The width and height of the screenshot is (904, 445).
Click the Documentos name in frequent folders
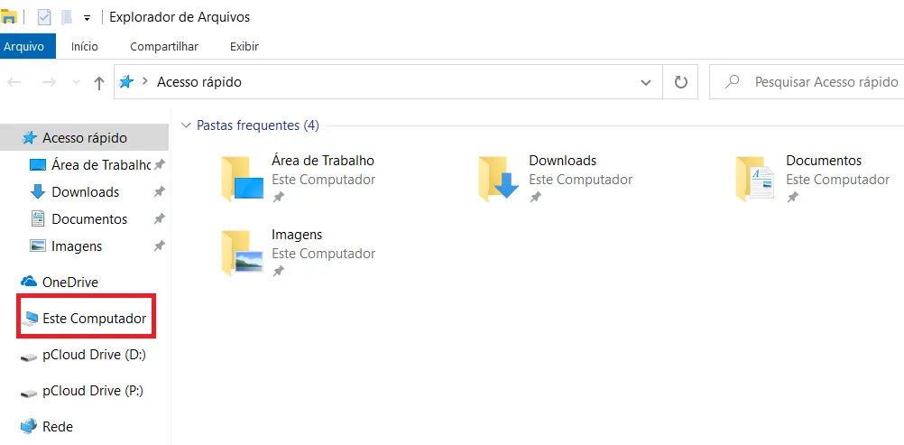[x=824, y=161]
